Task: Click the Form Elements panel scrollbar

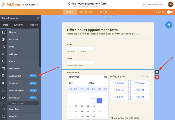Action: coord(40,48)
